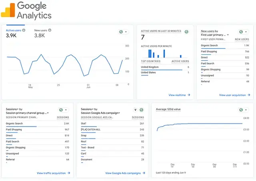Expand the Sessions metric dropdown in channel group card
The height and width of the screenshot is (181, 256).
tap(18, 109)
